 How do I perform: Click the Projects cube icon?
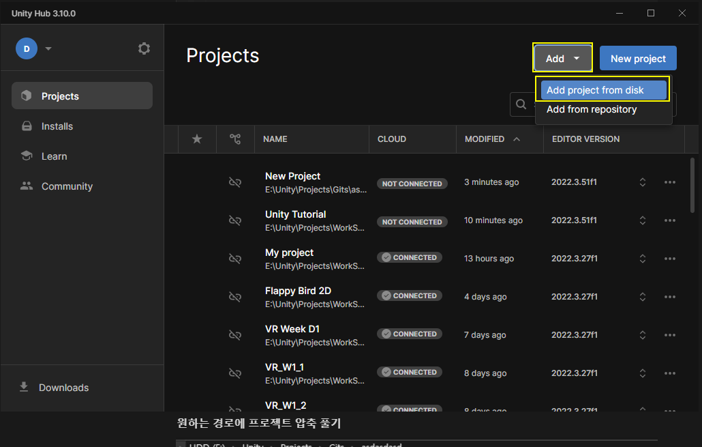coord(27,95)
